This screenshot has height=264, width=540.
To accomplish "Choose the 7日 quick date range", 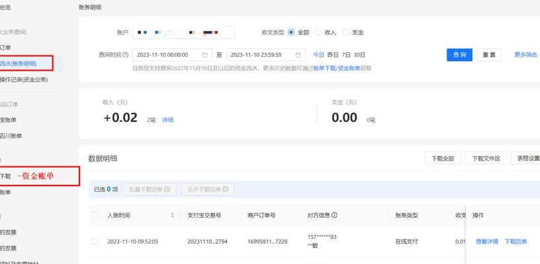I will [345, 55].
